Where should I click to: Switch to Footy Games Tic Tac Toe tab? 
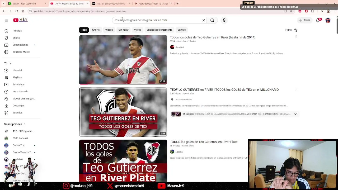coord(153,4)
